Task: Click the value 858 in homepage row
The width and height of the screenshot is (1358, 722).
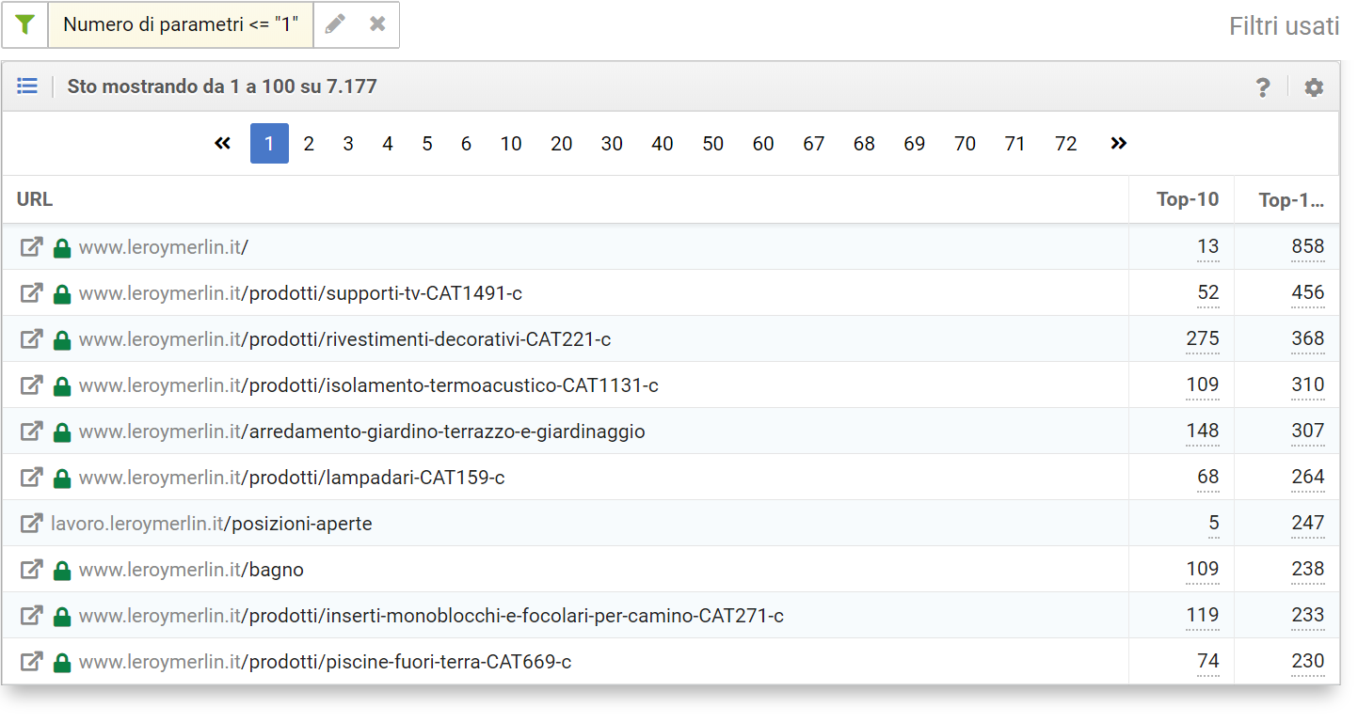Action: pos(1308,247)
